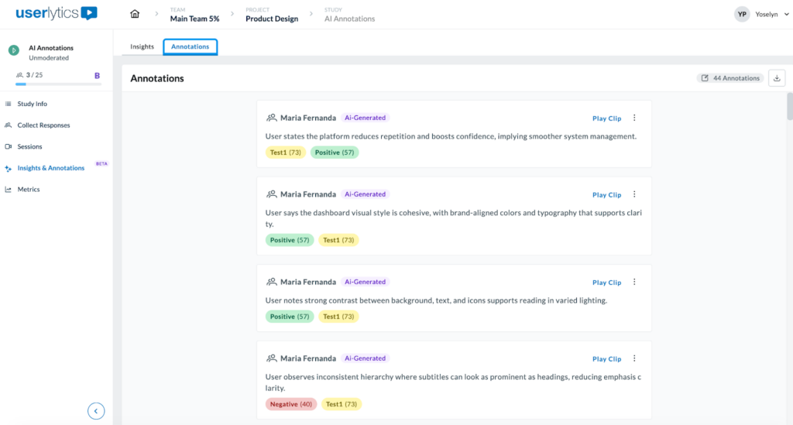Screen dimensions: 793x425
Task: Click the YP user avatar
Action: [x=742, y=14]
